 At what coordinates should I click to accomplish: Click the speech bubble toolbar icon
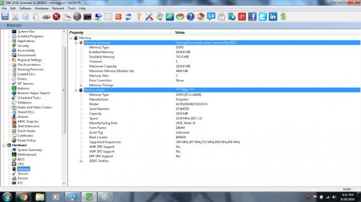(x=211, y=17)
